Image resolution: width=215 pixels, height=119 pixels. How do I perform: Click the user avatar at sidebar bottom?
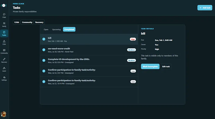pos(3,114)
